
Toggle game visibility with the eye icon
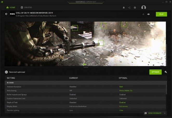(x=149, y=14)
